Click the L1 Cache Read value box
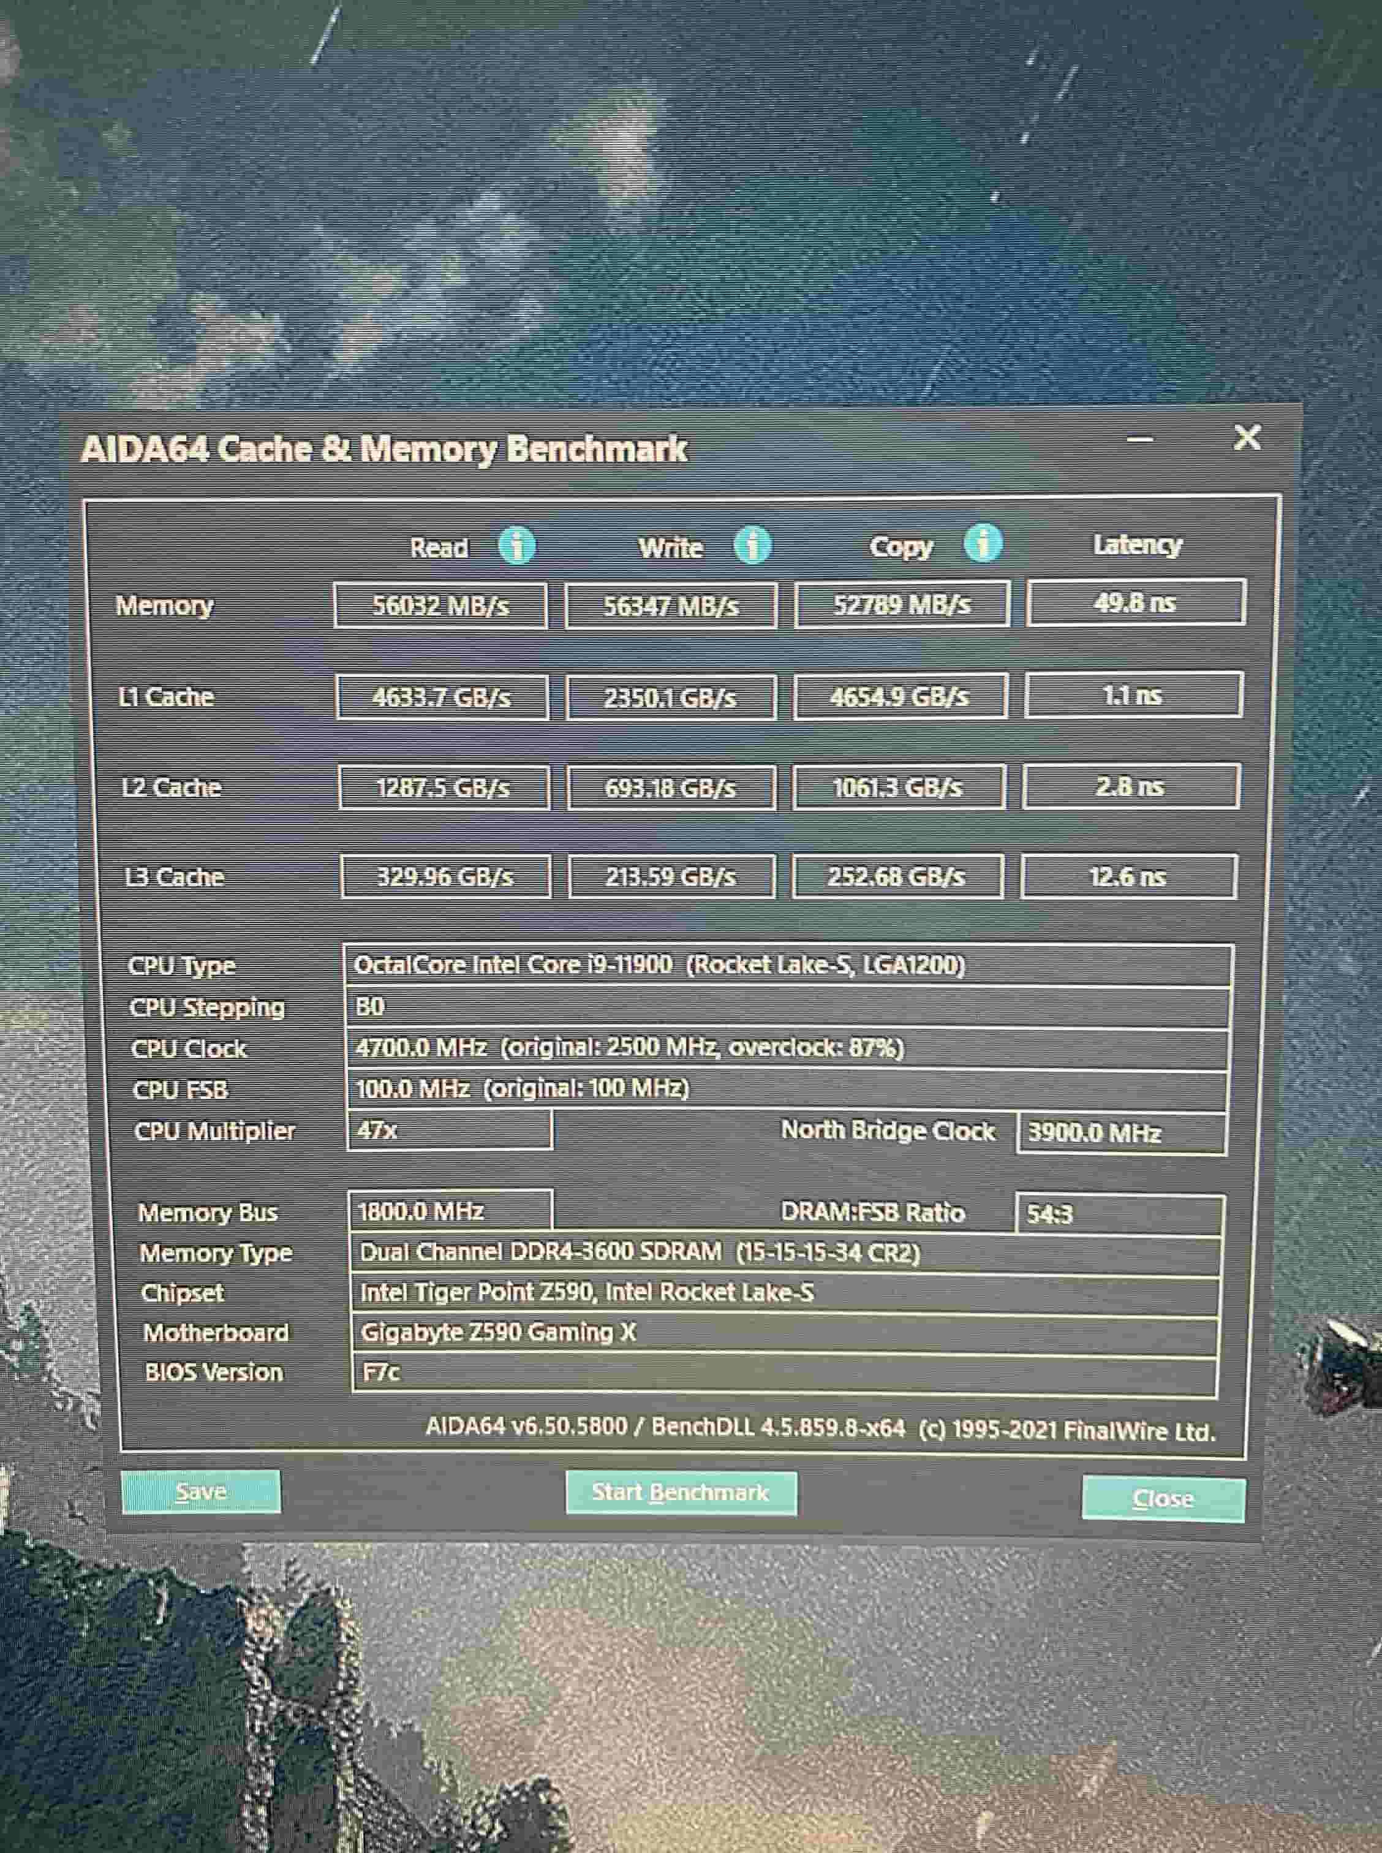Viewport: 1382px width, 1853px height. coord(442,697)
